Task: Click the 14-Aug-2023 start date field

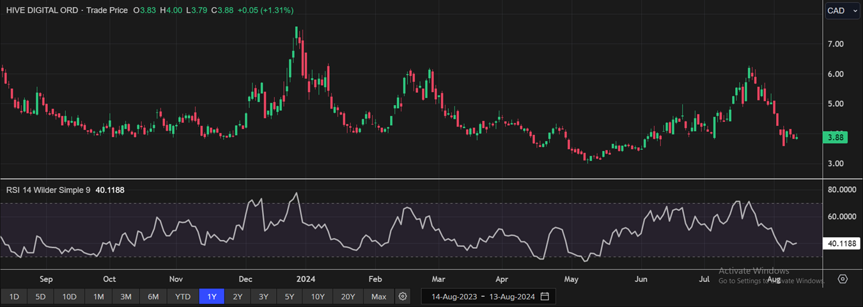Action: coord(453,296)
